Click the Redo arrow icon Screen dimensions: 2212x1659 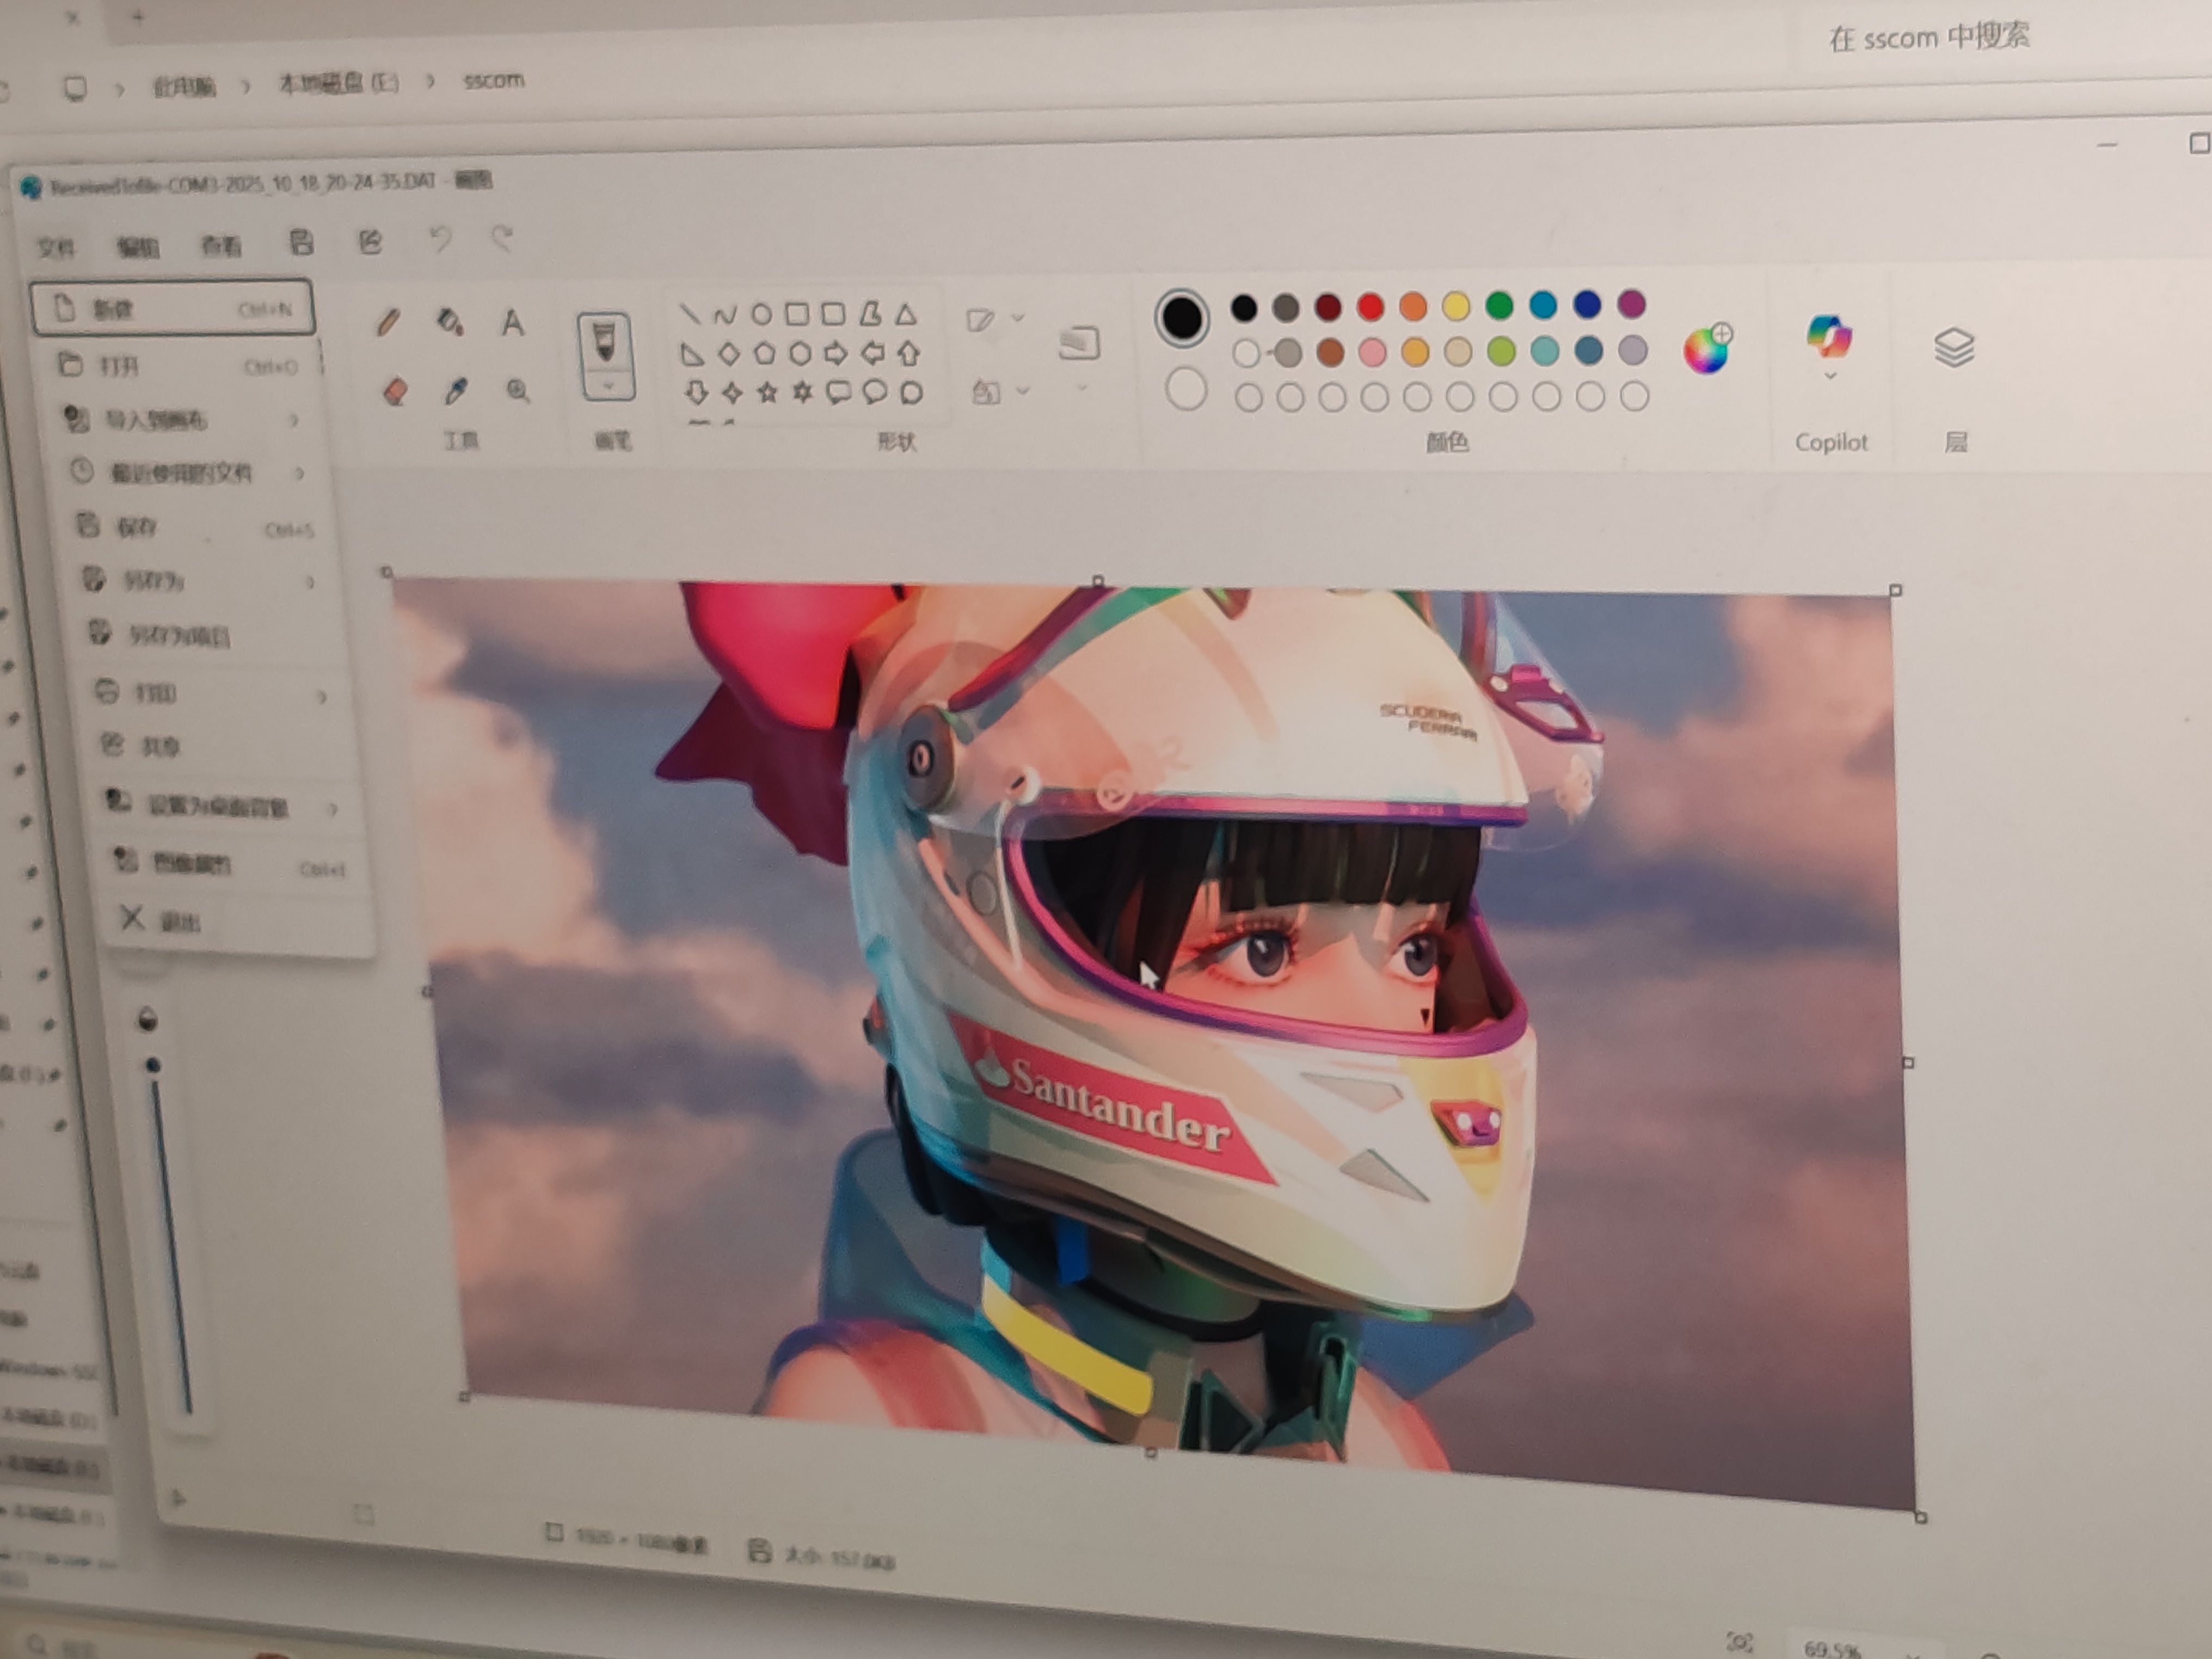click(502, 238)
